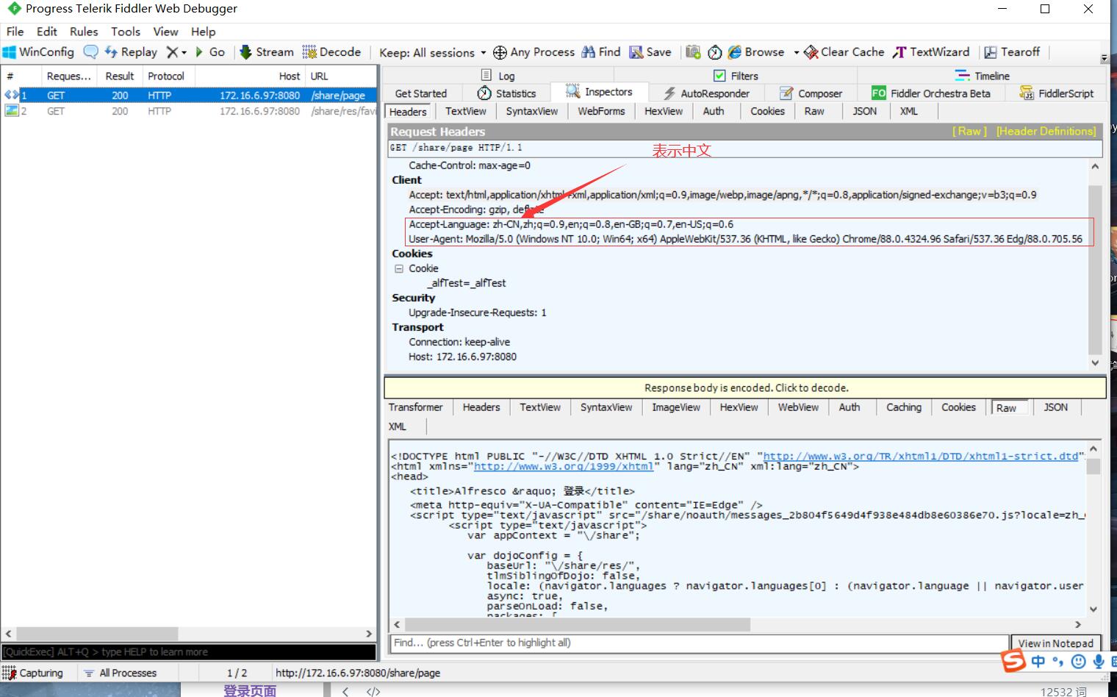
Task: Replay the selected session
Action: point(131,52)
